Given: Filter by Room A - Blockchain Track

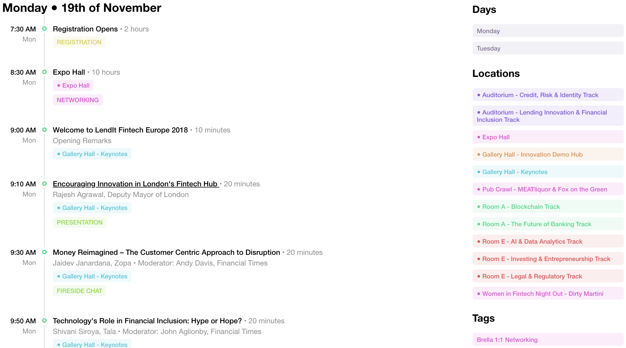Looking at the screenshot, I should click(x=548, y=207).
